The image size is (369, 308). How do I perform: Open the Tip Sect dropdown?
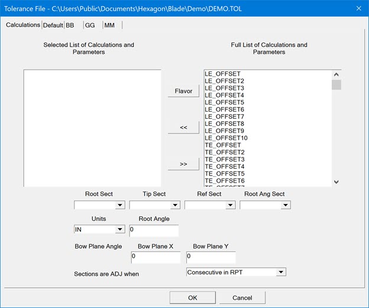coord(175,205)
